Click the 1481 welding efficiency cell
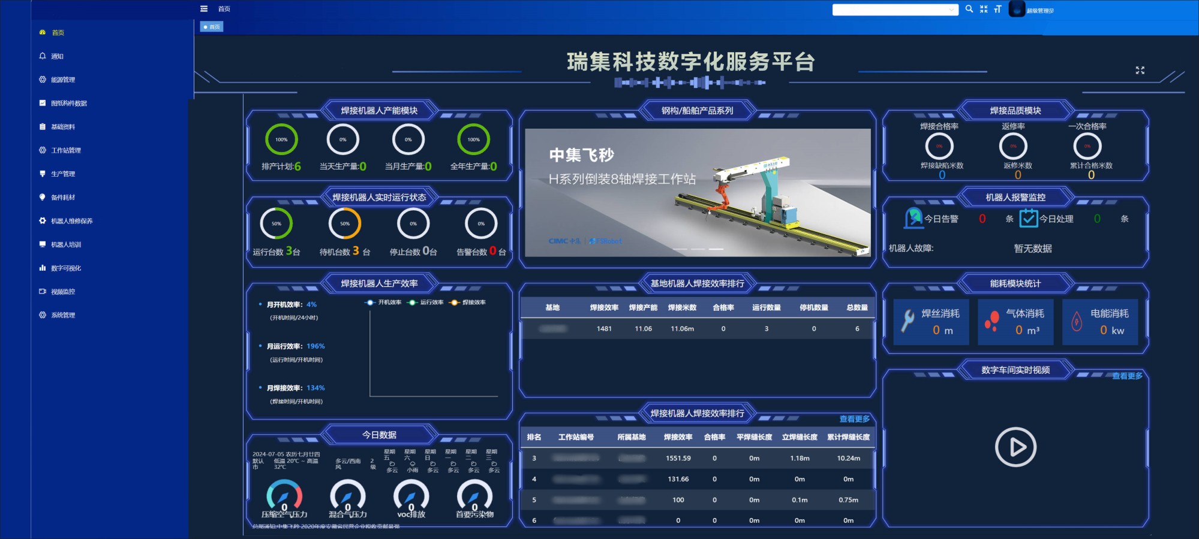The height and width of the screenshot is (539, 1199). [x=604, y=329]
